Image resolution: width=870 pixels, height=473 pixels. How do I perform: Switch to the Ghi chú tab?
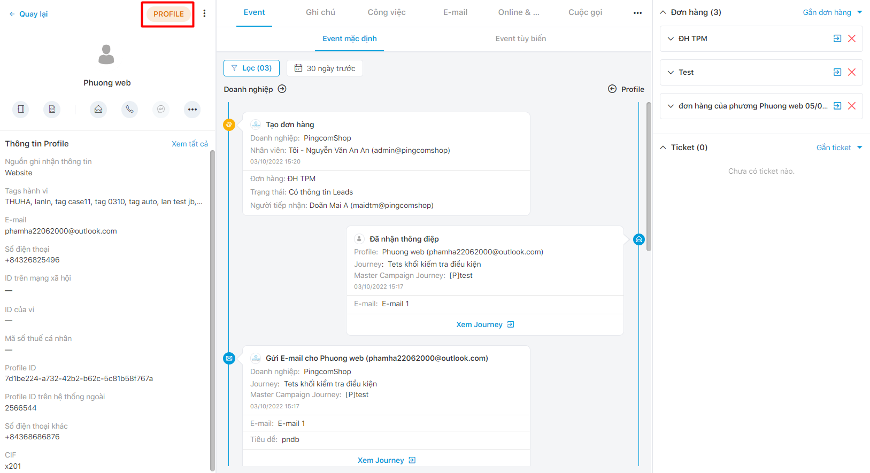tap(320, 12)
